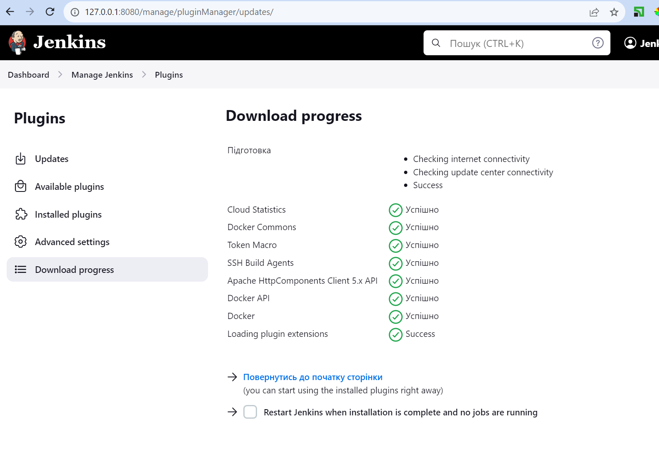
Task: Click arrow icon before return-to-top link
Action: pyautogui.click(x=232, y=377)
